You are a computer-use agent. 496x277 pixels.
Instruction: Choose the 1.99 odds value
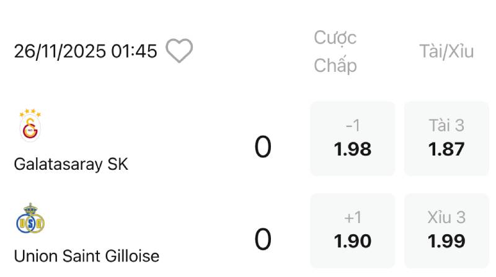[446, 242]
